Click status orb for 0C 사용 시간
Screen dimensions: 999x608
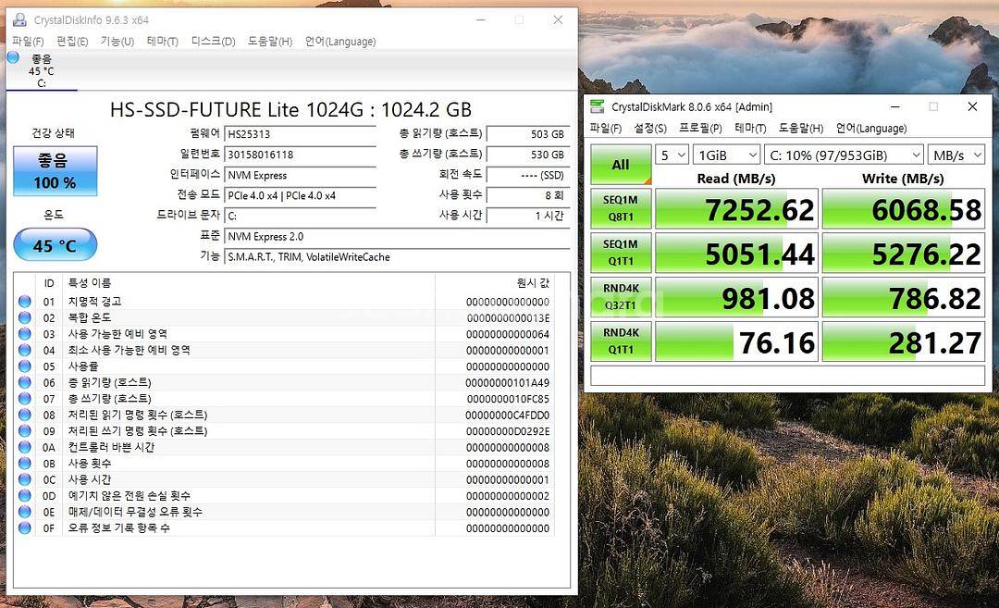pyautogui.click(x=25, y=479)
